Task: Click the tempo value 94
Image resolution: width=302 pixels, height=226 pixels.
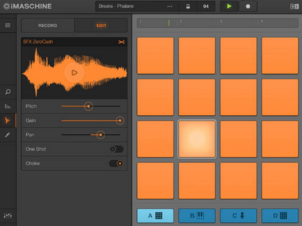Action: (x=206, y=6)
